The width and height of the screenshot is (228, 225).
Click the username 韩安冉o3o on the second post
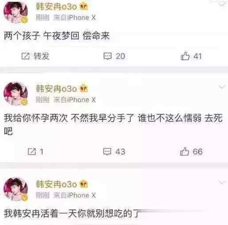pyautogui.click(x=56, y=89)
